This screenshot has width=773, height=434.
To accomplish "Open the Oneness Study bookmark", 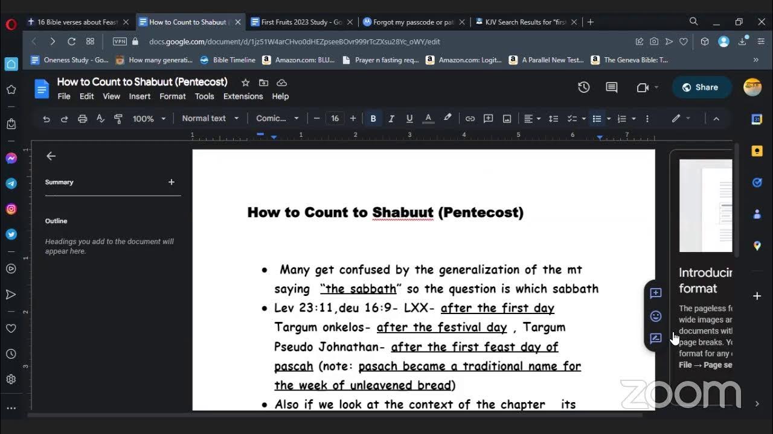I will 69,60.
